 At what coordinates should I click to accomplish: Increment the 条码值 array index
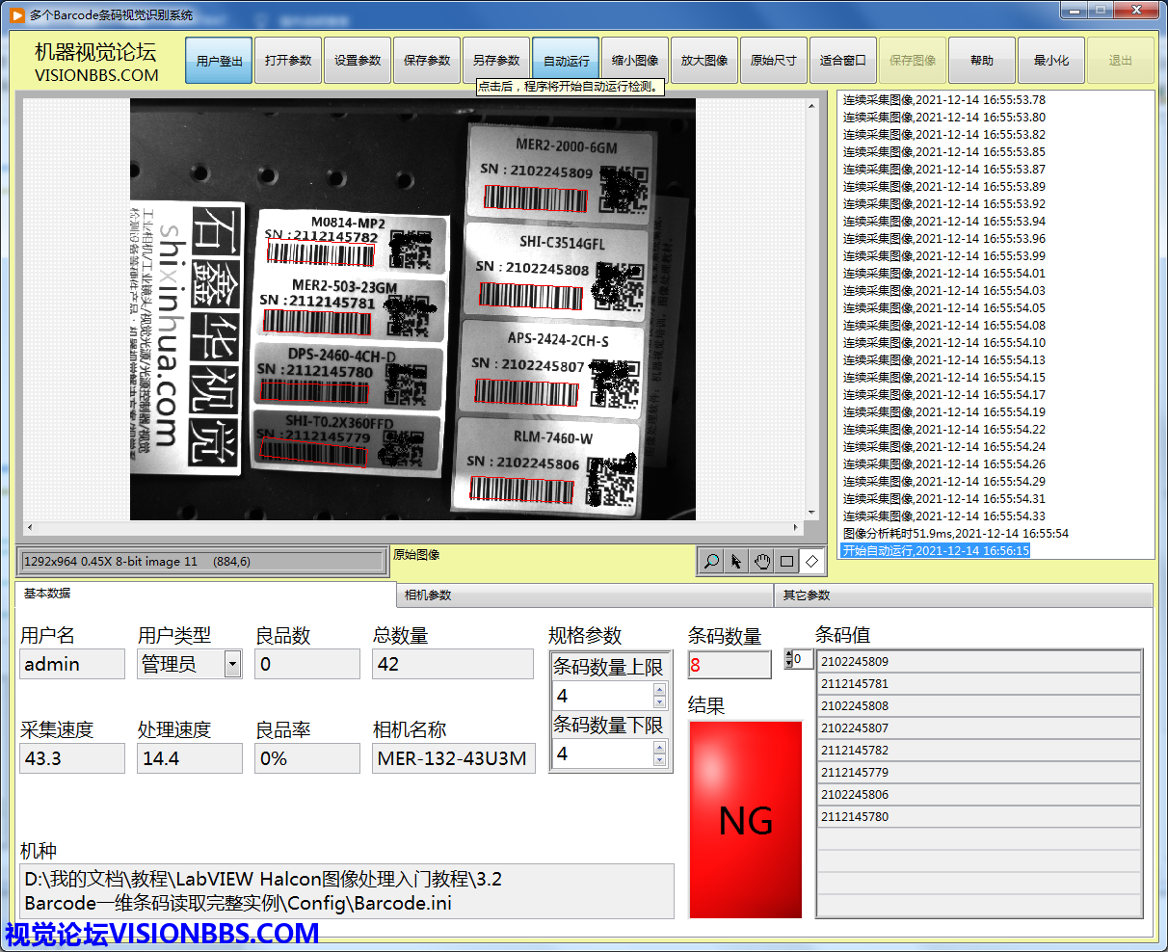point(790,654)
